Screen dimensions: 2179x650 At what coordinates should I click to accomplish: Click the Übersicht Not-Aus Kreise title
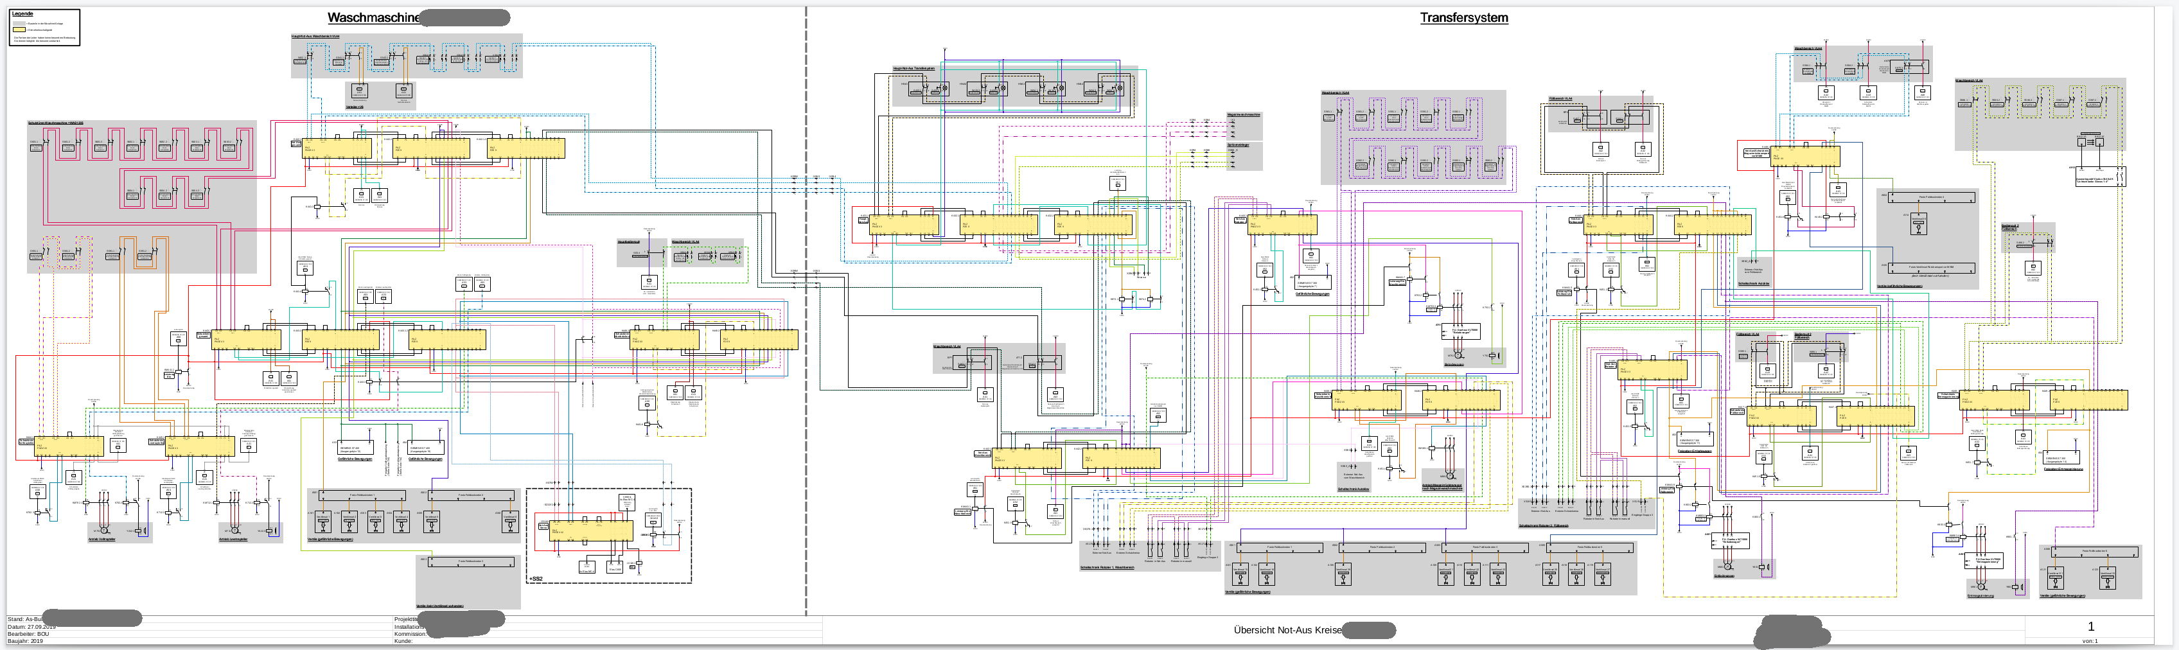(1287, 629)
